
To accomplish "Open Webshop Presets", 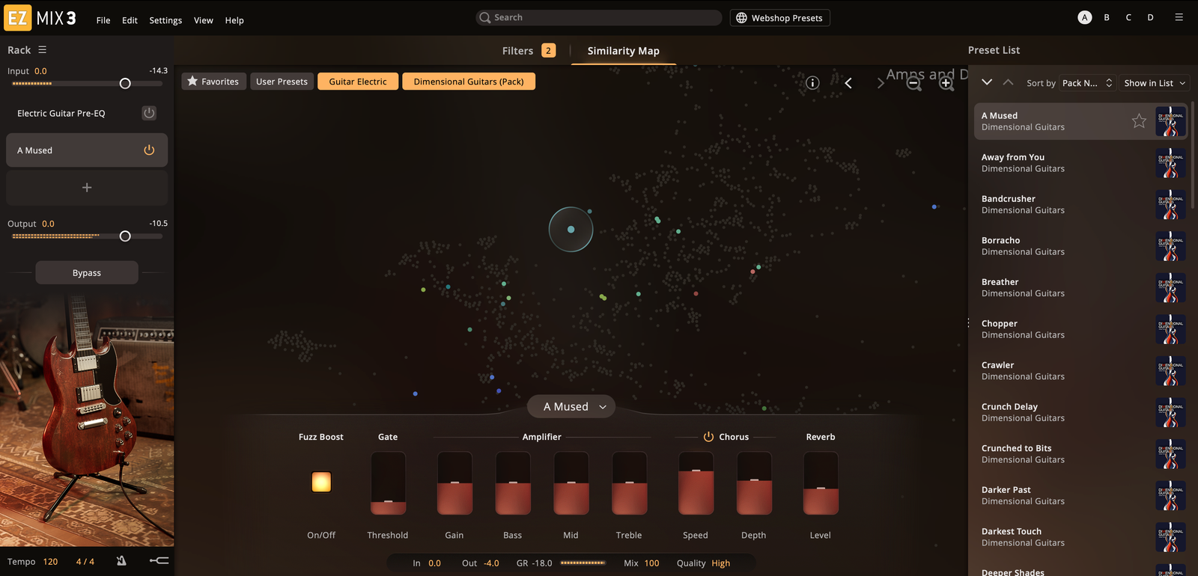I will (779, 18).
